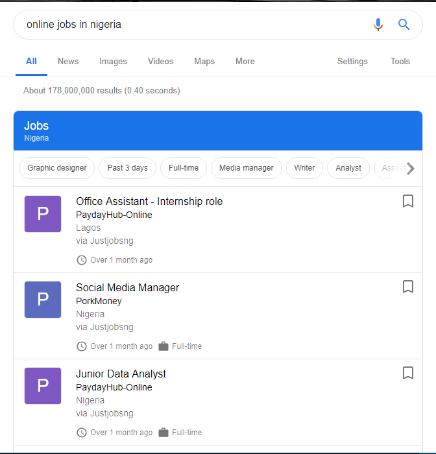This screenshot has height=454, width=436.
Task: Select the Writer filter chip
Action: [x=304, y=168]
